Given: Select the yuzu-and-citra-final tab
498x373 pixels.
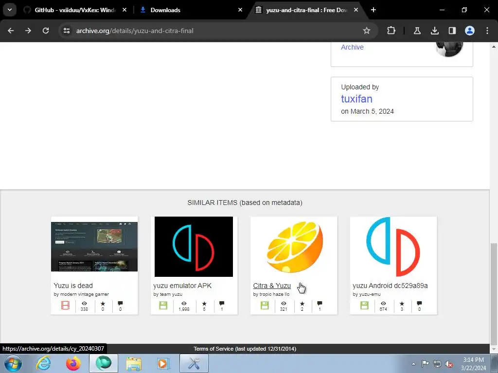Looking at the screenshot, I should (x=306, y=10).
